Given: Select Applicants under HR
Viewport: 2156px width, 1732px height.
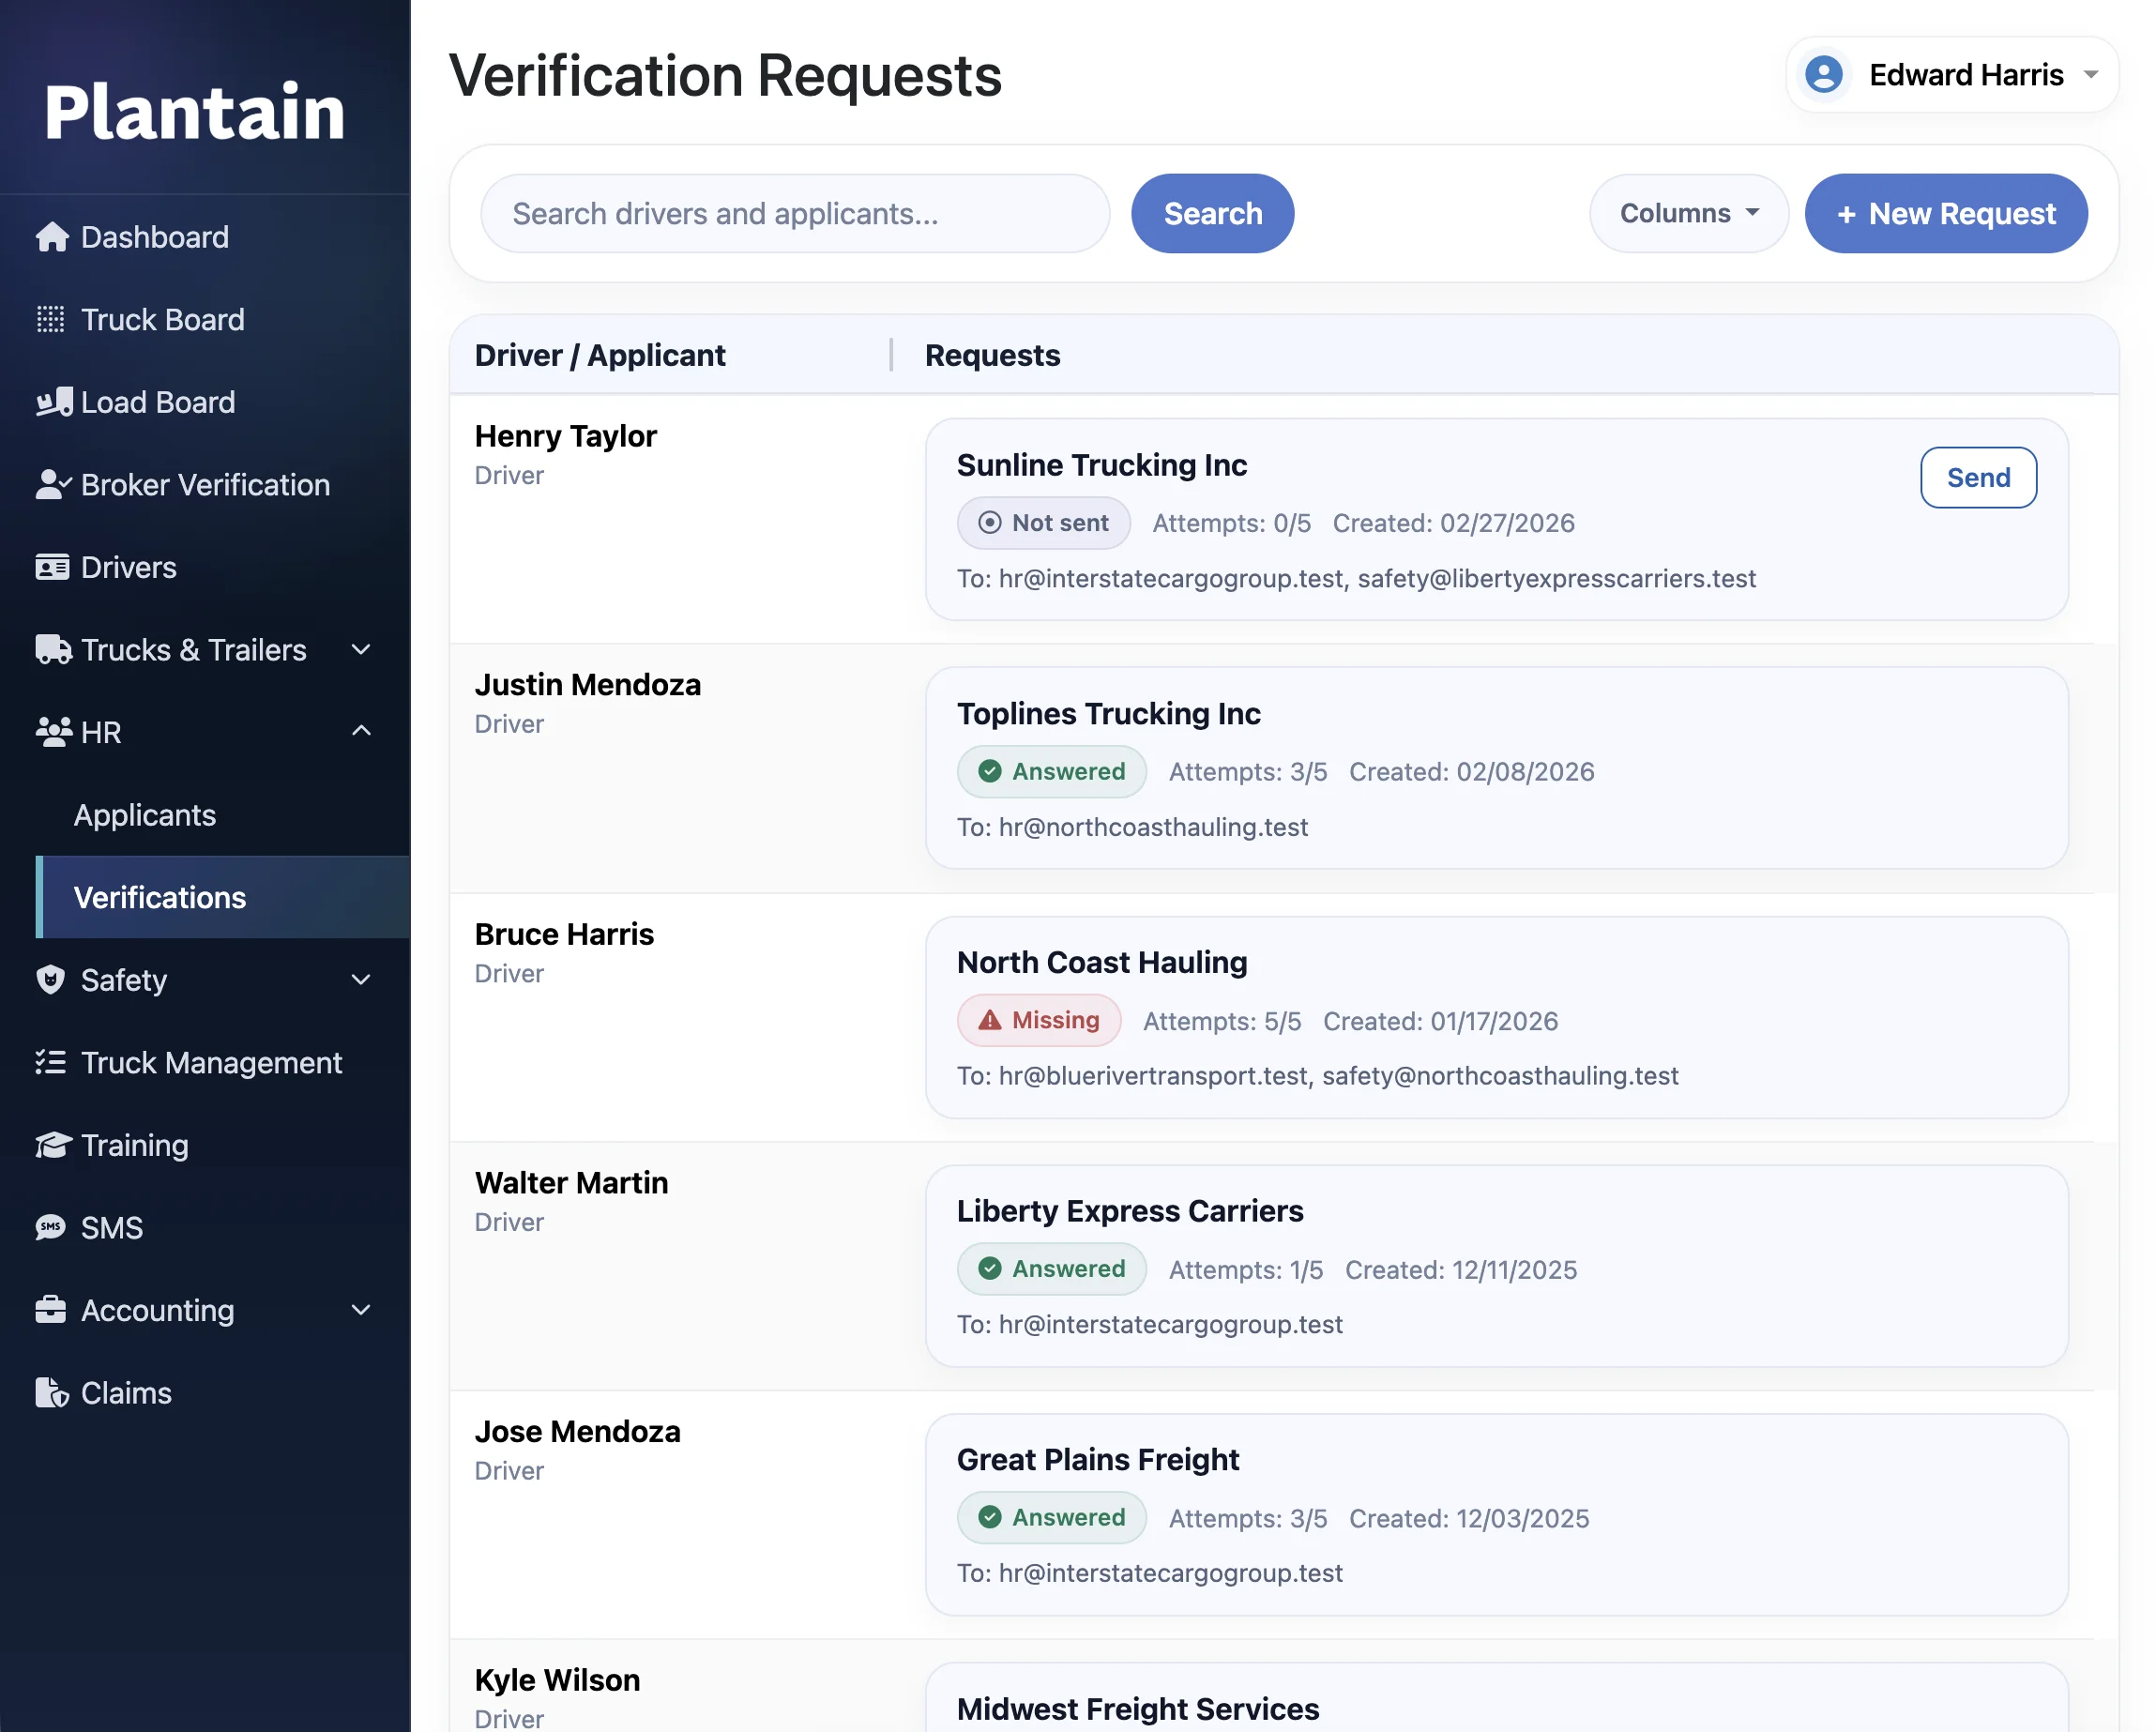Looking at the screenshot, I should click(144, 814).
